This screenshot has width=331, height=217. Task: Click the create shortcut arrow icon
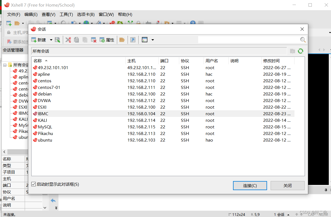[133, 40]
